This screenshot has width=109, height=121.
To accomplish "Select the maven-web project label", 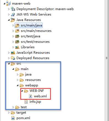I will (21, 4).
